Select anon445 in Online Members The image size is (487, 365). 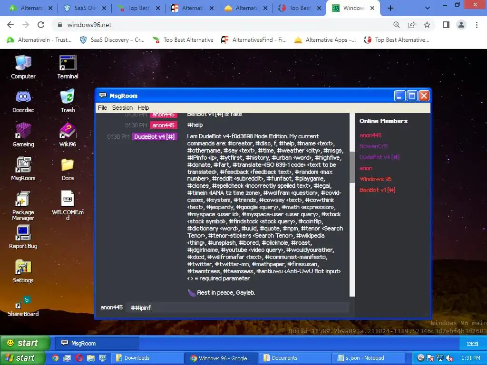coord(370,135)
